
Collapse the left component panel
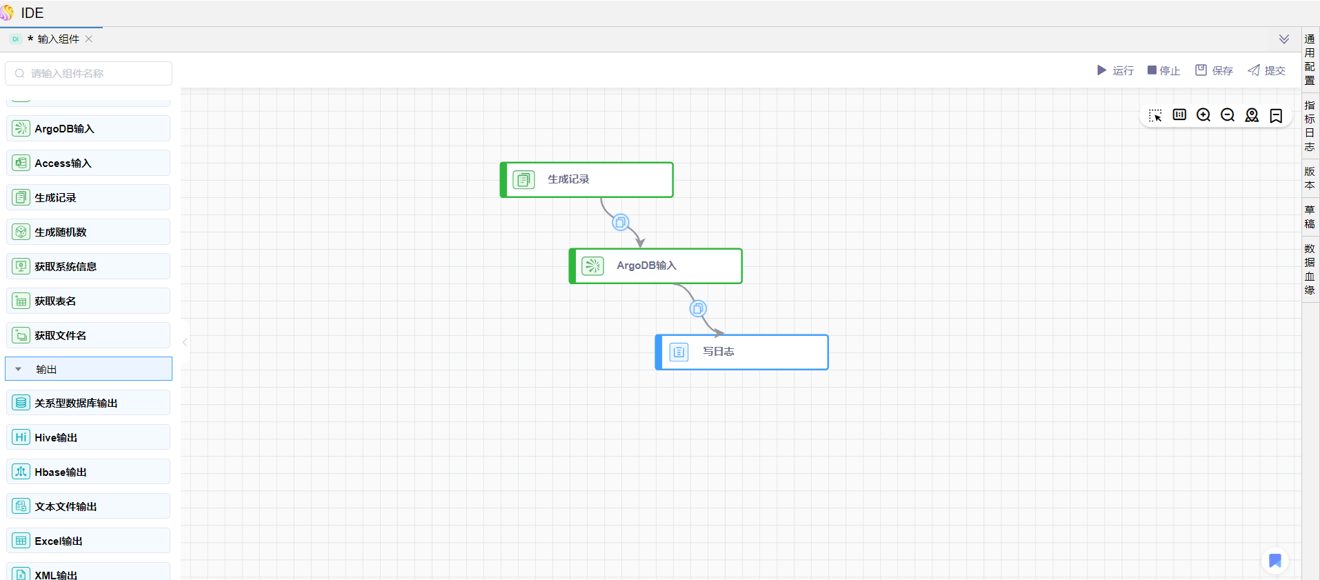pyautogui.click(x=185, y=342)
